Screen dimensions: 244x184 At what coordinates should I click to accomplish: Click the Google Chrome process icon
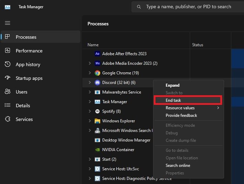point(97,73)
